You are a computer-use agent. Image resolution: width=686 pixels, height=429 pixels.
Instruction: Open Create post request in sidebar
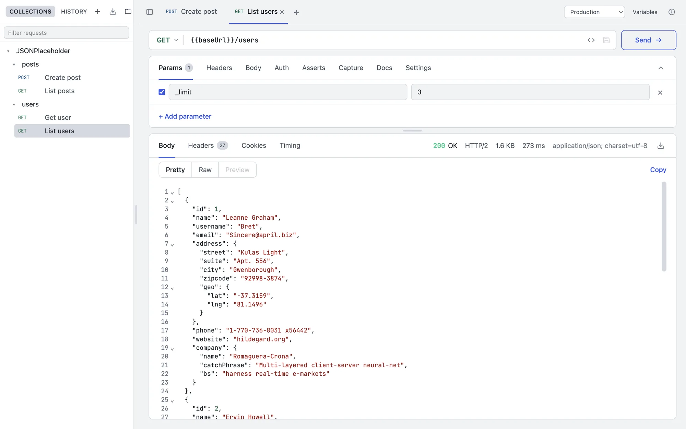click(x=72, y=78)
